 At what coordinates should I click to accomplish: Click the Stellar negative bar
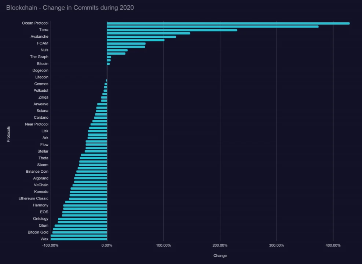[x=96, y=151]
